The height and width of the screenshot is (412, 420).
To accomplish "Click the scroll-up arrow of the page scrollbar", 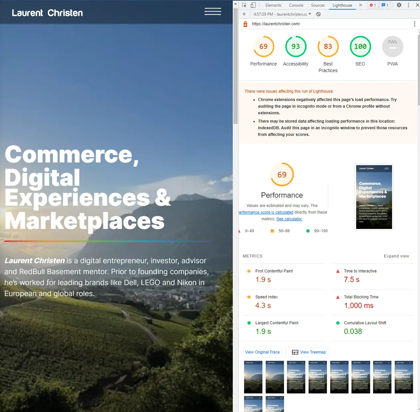I will pos(235,4).
